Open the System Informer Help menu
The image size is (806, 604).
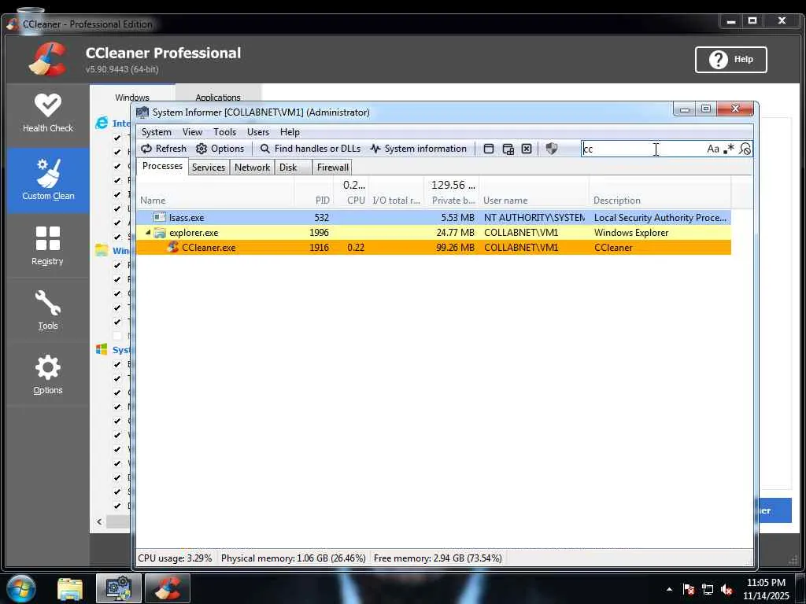coord(290,132)
